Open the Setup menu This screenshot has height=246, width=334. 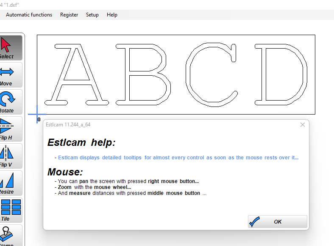pos(92,15)
